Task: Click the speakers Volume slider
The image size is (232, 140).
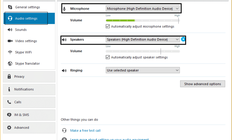Action: pyautogui.click(x=143, y=51)
